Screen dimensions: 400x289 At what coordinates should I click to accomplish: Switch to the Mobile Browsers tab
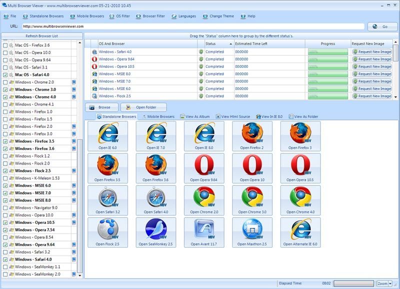point(158,116)
